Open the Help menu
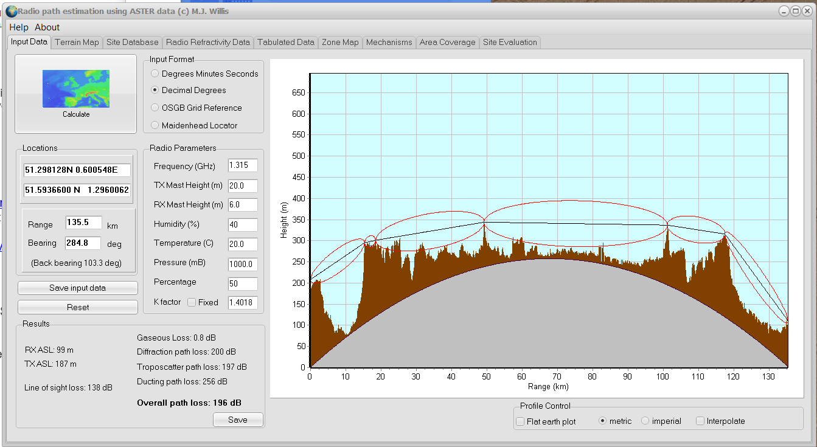 [19, 27]
